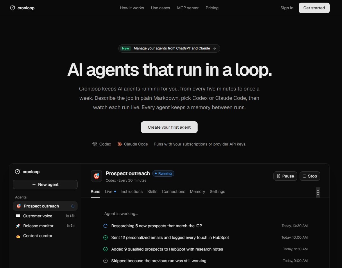Click Create your first agent button
Viewport: 342px width, 268px height.
(x=169, y=127)
